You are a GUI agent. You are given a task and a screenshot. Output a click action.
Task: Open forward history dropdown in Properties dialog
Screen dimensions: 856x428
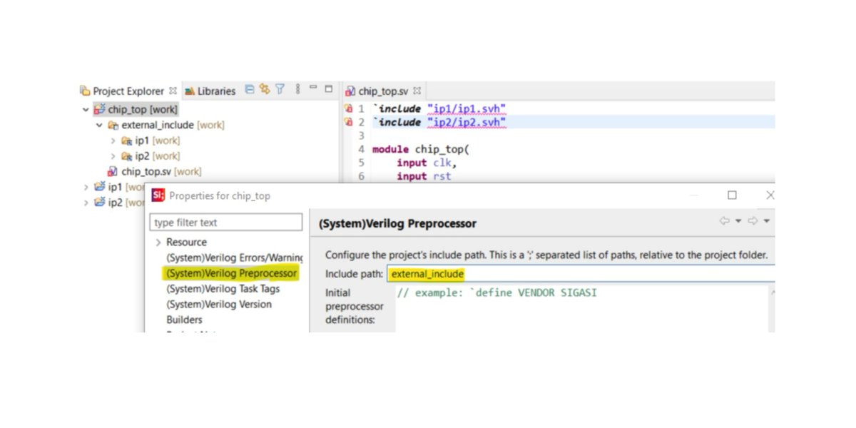[766, 222]
